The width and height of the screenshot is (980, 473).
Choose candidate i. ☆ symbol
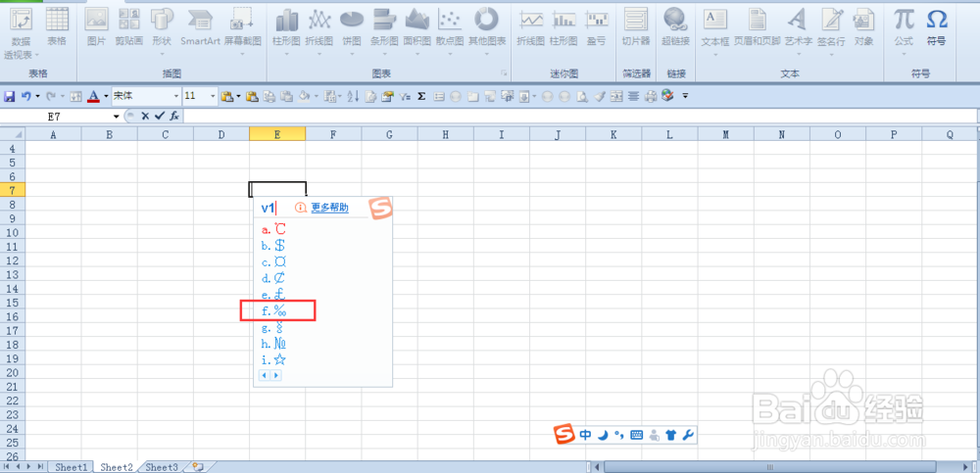[x=273, y=359]
